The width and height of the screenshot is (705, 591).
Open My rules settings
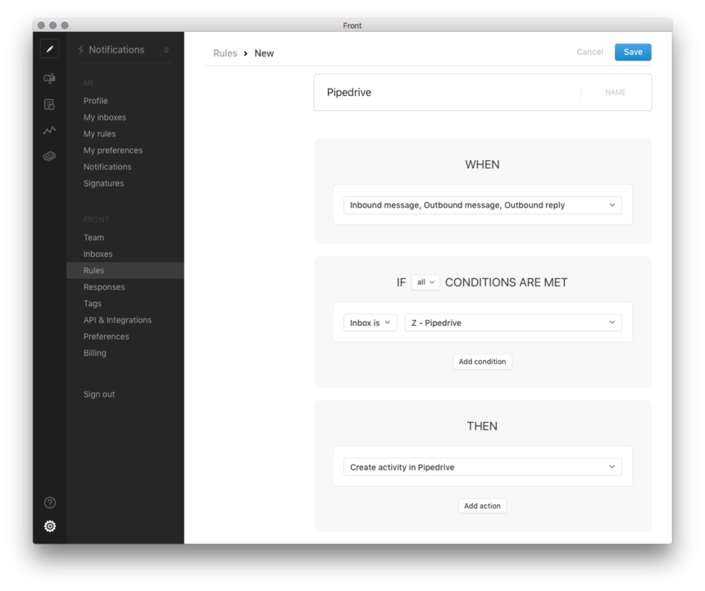click(99, 134)
